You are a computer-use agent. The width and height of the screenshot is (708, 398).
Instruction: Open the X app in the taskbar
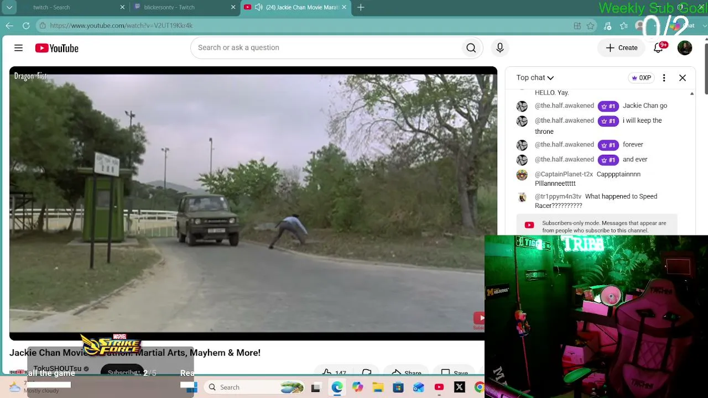[460, 387]
